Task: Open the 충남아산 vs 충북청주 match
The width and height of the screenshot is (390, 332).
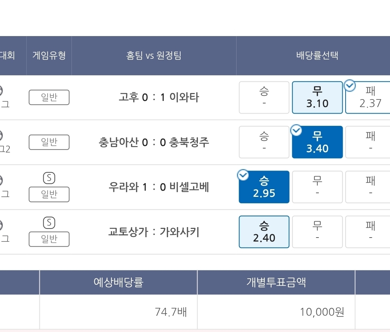Action: pos(154,142)
